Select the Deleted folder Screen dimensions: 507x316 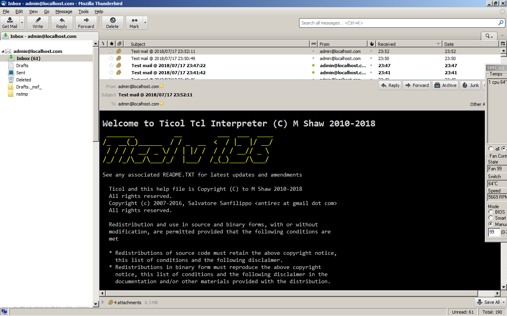[x=23, y=80]
